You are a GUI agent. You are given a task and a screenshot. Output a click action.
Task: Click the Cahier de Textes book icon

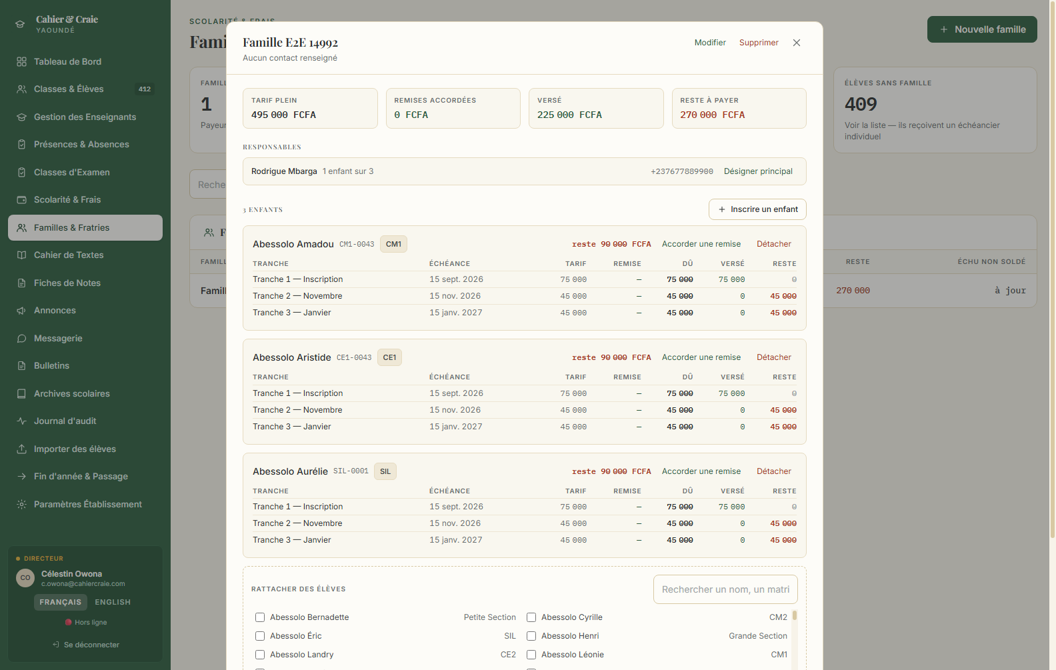click(21, 255)
